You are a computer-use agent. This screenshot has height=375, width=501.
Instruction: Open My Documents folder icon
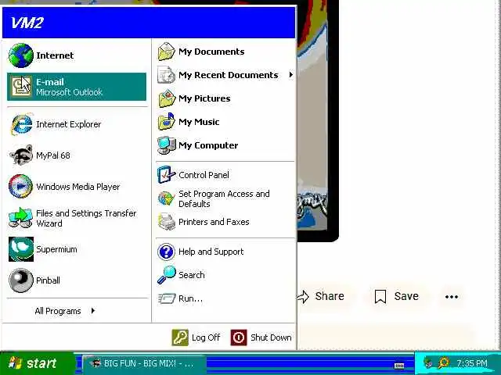point(167,52)
